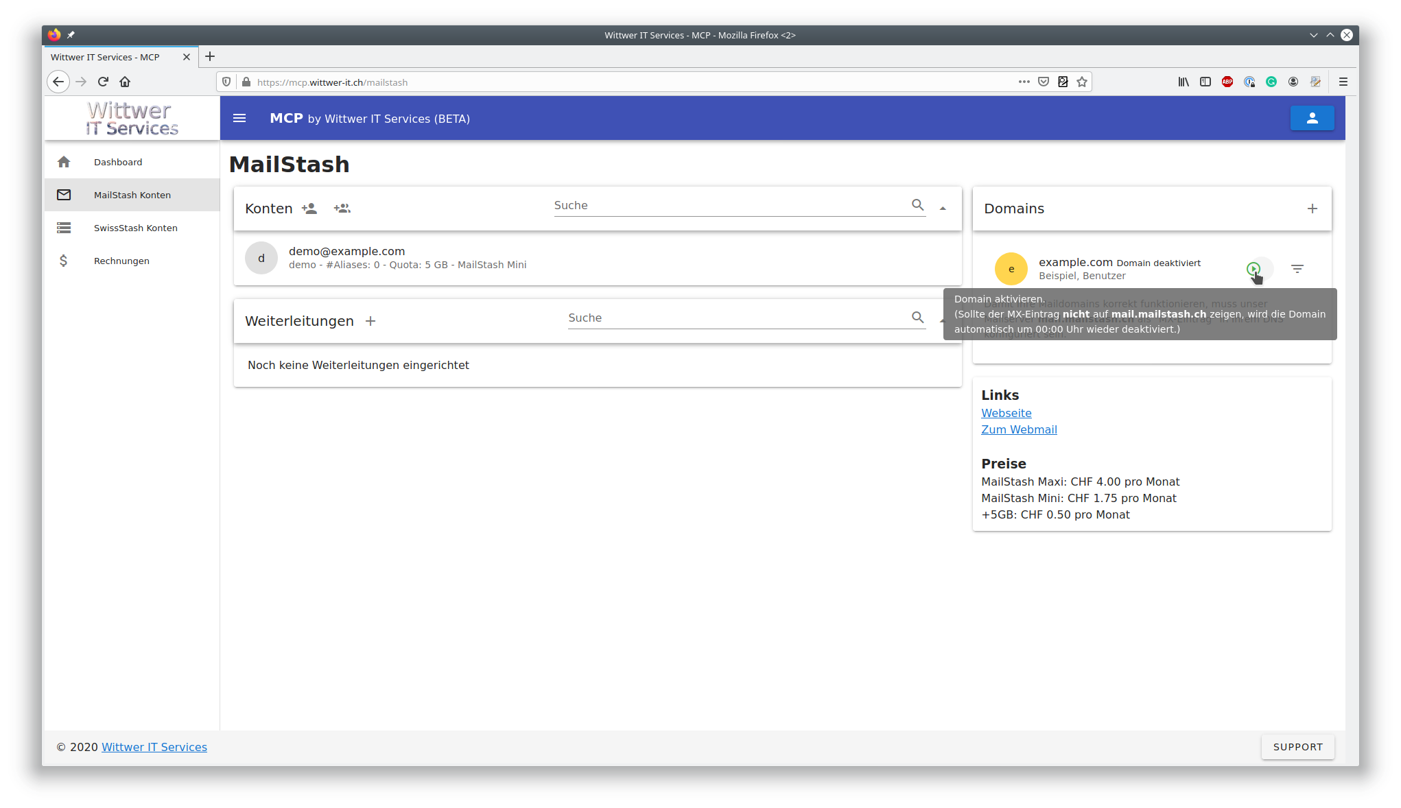The image size is (1401, 808).
Task: View site security lock info
Action: [x=246, y=82]
